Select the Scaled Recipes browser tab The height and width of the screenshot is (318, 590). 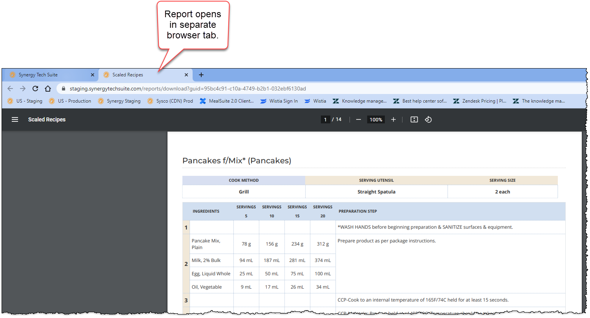[145, 75]
